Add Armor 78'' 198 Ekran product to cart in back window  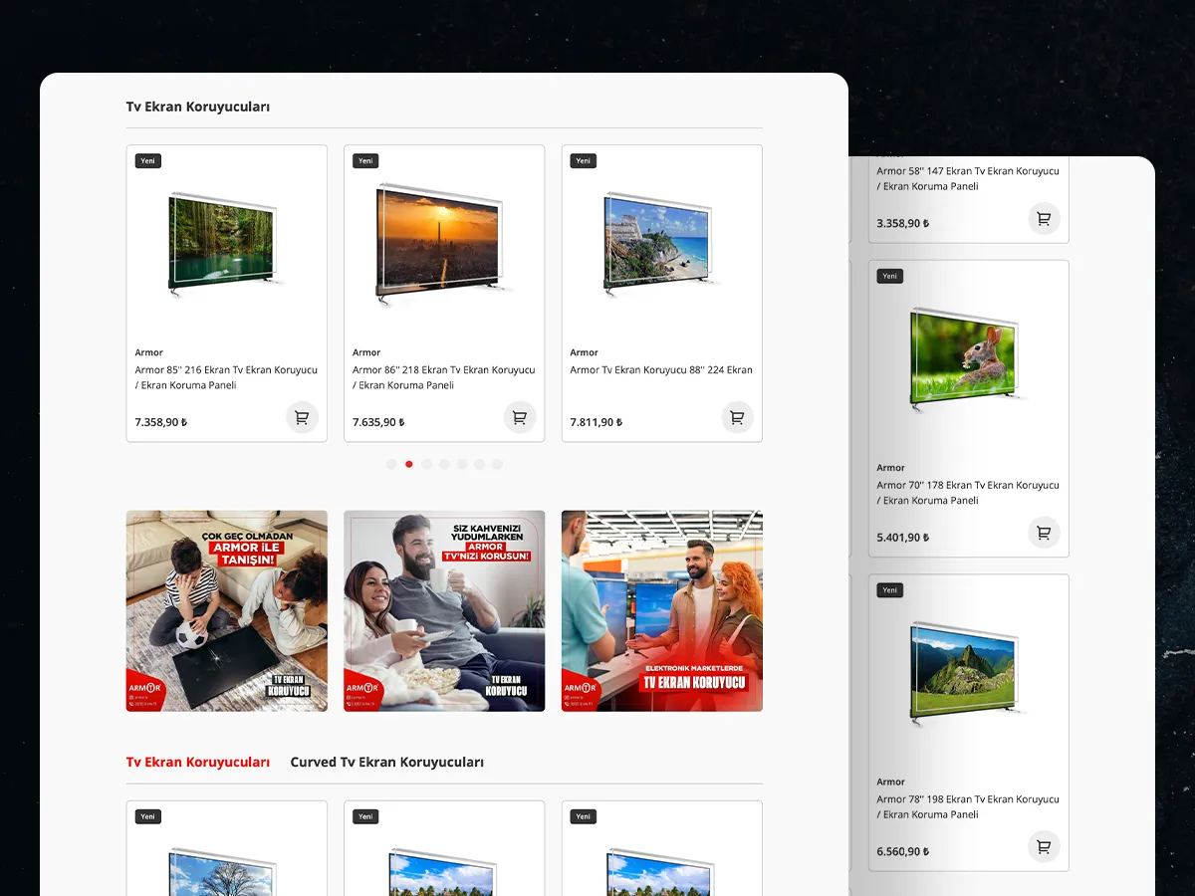click(1044, 847)
